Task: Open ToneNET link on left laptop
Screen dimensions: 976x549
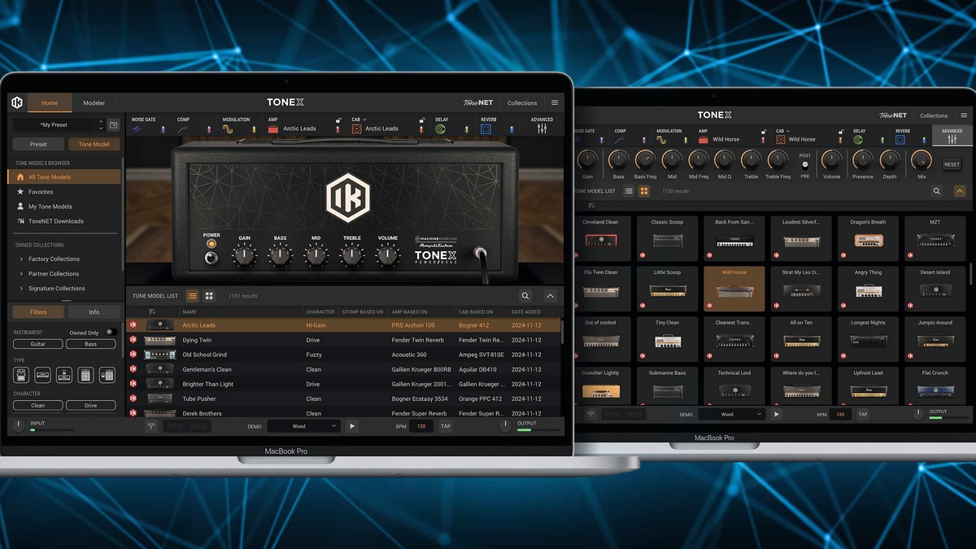Action: coord(478,102)
